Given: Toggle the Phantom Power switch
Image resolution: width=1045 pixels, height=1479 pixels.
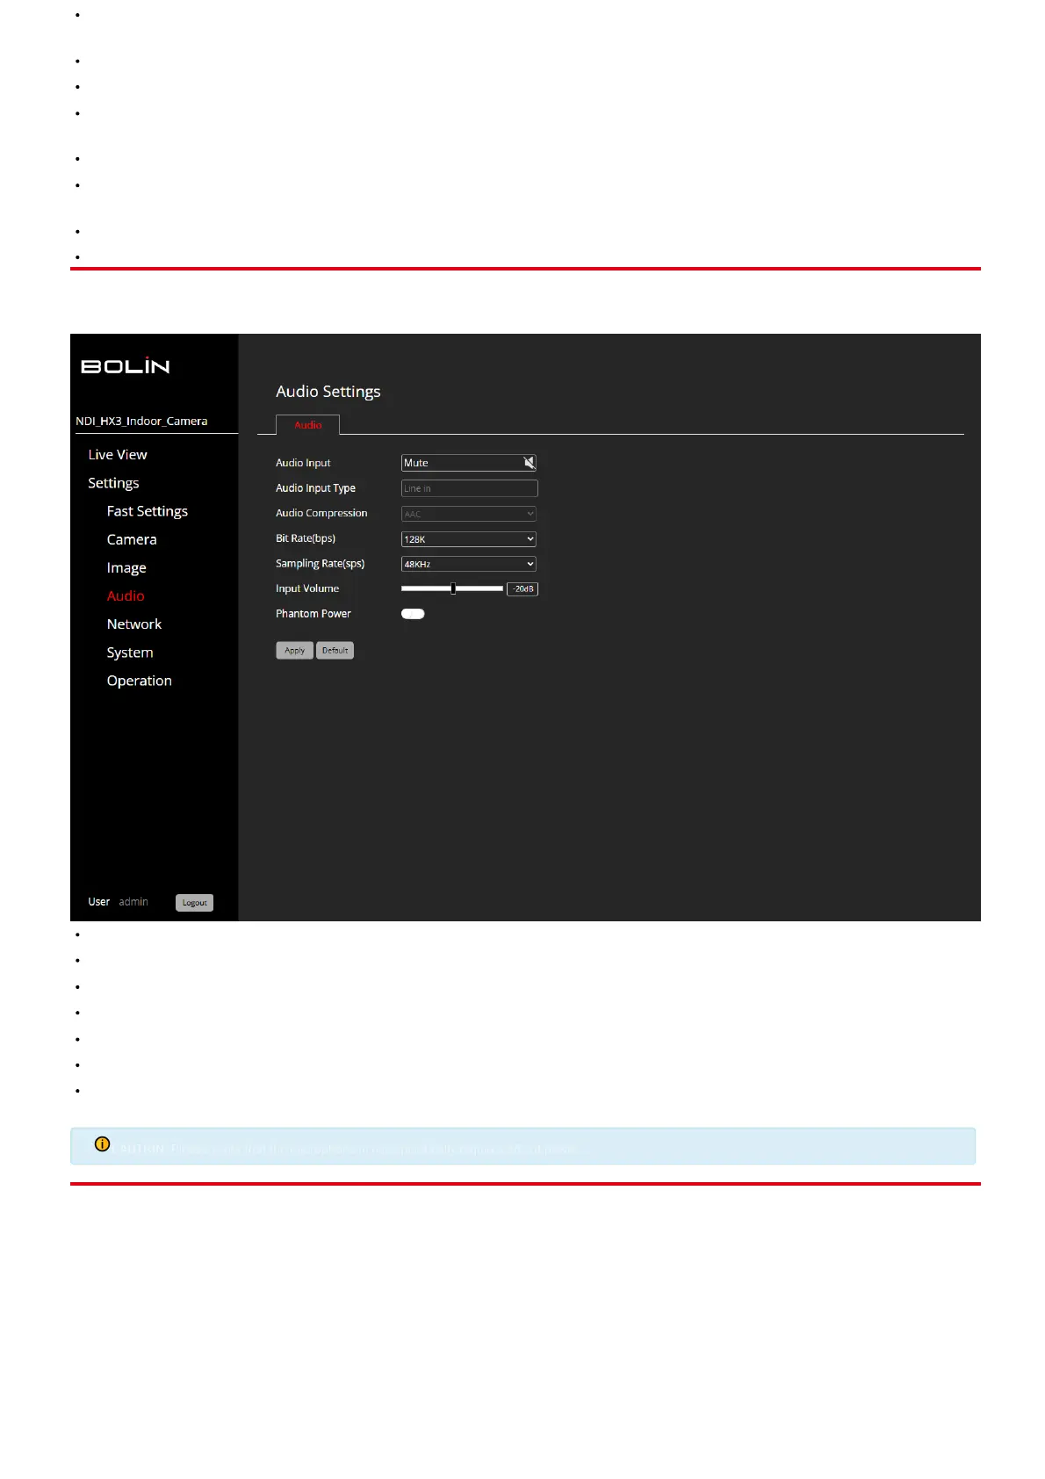Looking at the screenshot, I should pos(413,614).
